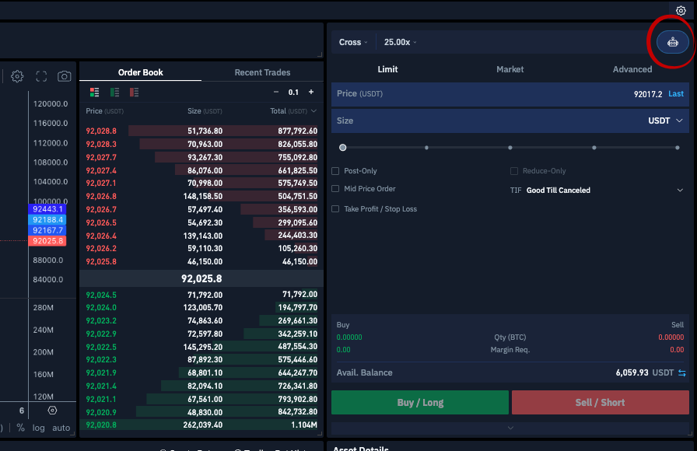Switch to the Recent Trades tab

point(262,72)
